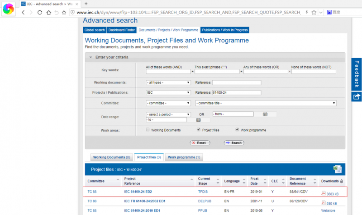
Task: Export project files to Excel
Action: click(x=337, y=169)
